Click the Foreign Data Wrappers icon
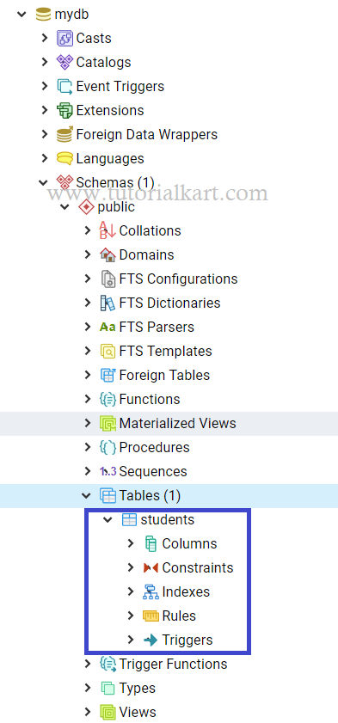 [65, 134]
